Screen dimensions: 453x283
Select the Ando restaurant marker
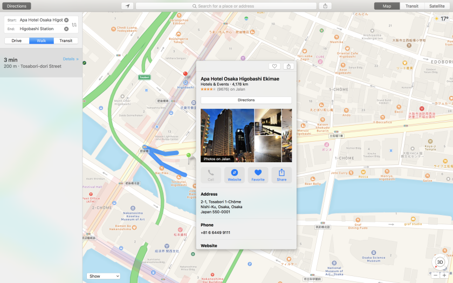tap(346, 111)
